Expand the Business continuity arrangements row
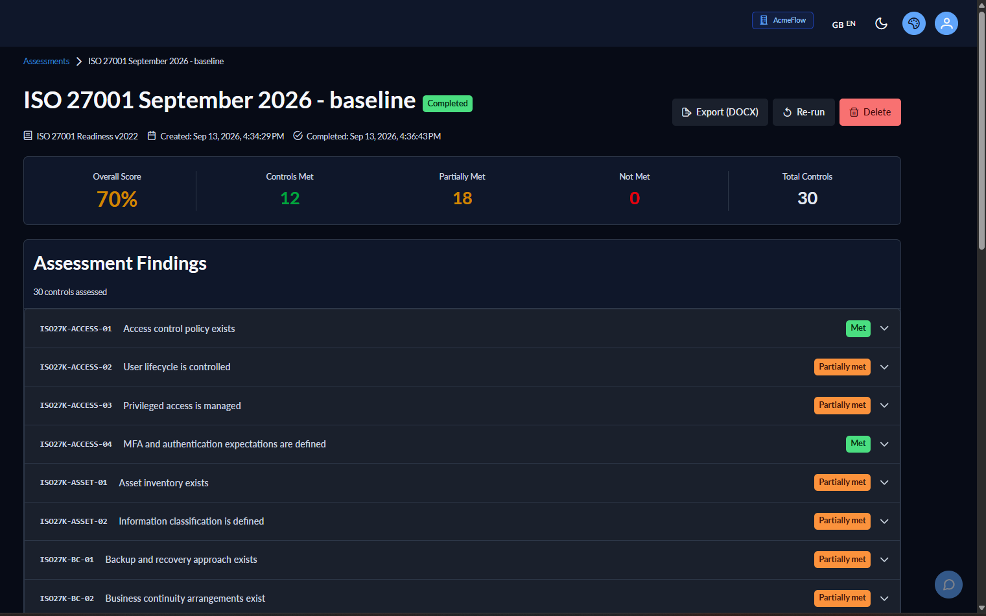This screenshot has width=986, height=616. 462,598
